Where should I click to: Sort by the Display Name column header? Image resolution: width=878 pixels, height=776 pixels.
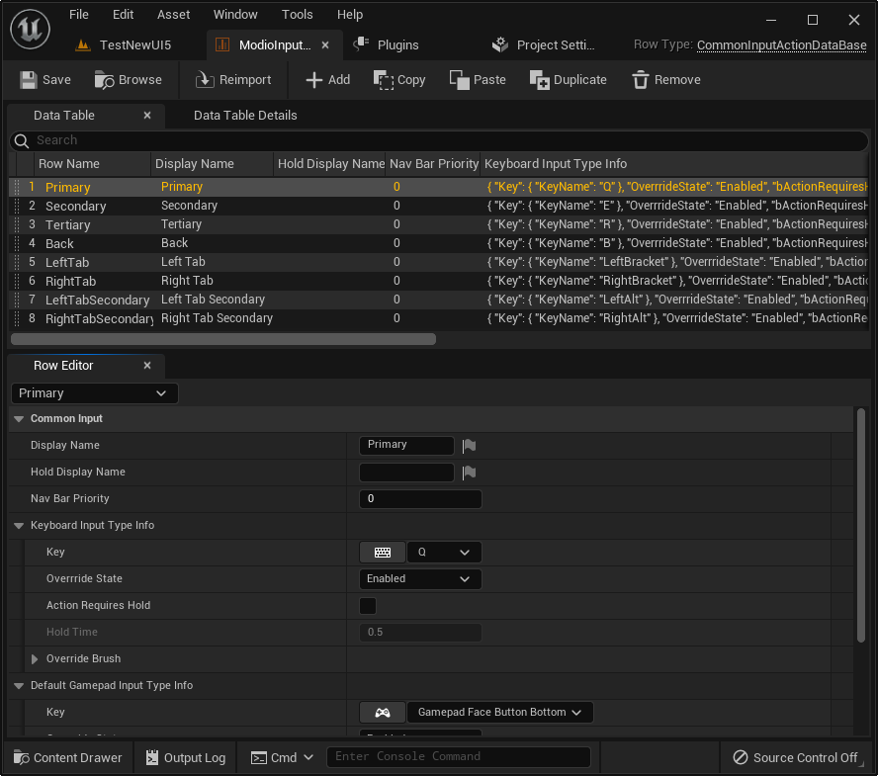coord(212,164)
